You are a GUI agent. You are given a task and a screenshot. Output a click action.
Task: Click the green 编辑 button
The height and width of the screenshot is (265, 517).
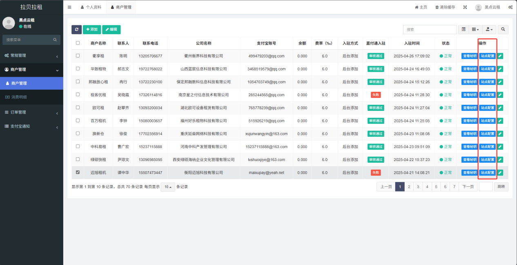pyautogui.click(x=111, y=29)
